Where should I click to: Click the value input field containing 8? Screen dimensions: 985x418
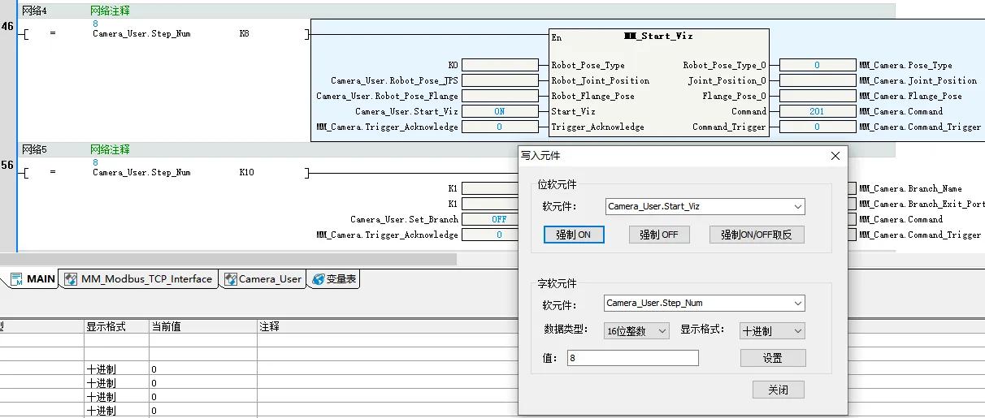click(x=632, y=358)
